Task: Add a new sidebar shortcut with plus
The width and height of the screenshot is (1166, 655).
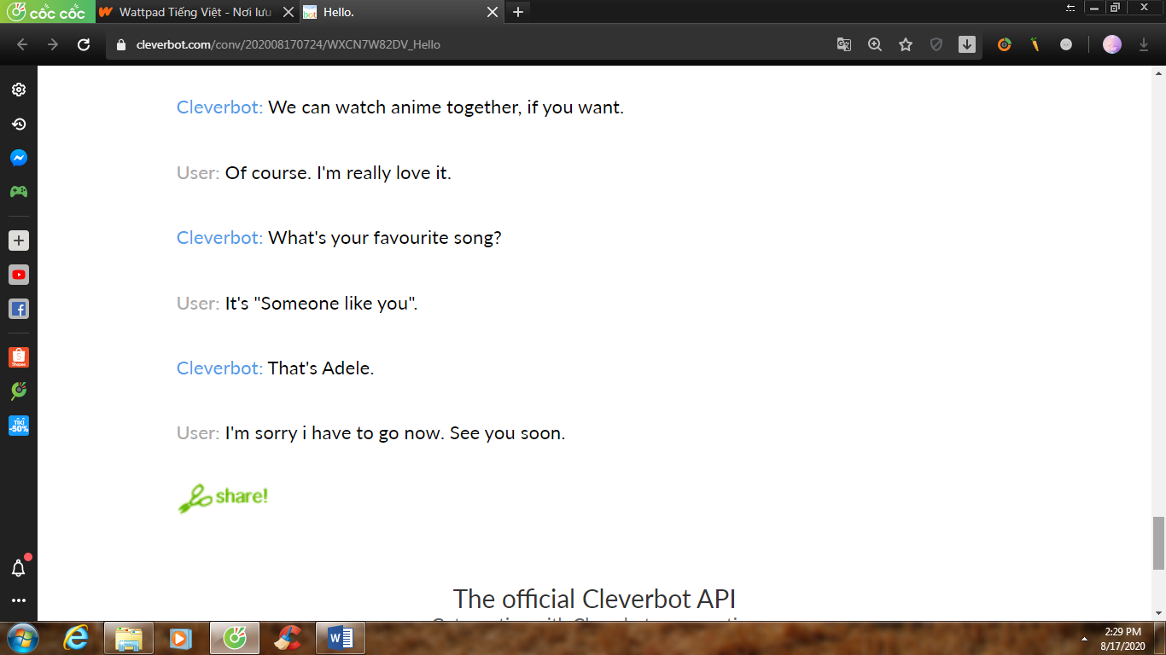Action: click(18, 241)
